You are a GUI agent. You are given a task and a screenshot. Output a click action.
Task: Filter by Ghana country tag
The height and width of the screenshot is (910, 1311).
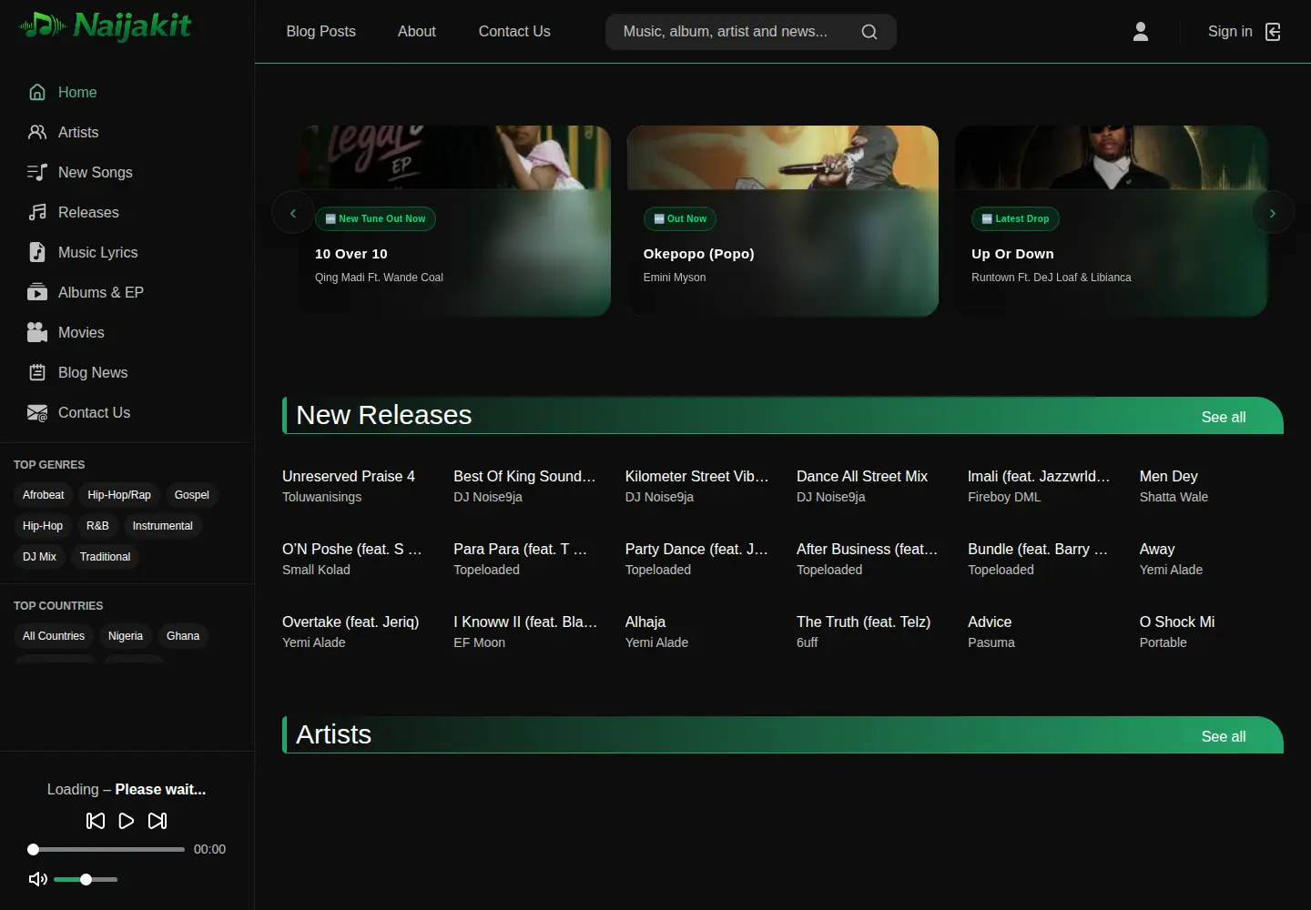pos(183,636)
